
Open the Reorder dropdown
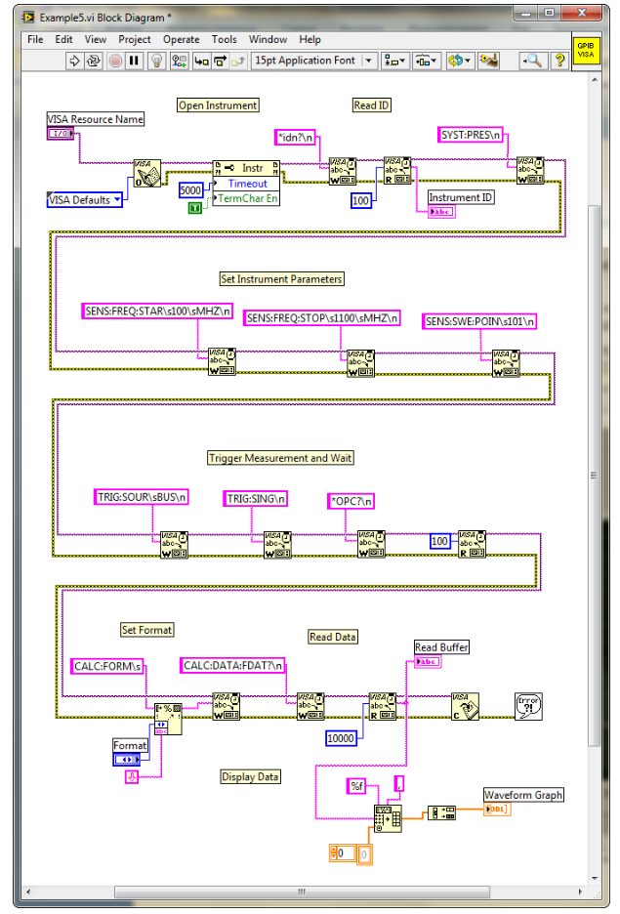[x=460, y=61]
